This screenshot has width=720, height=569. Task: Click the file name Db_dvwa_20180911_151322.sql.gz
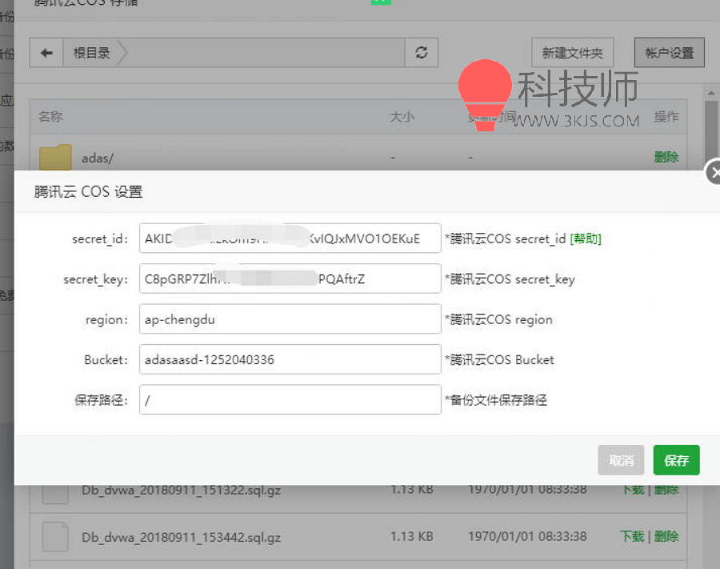[182, 490]
